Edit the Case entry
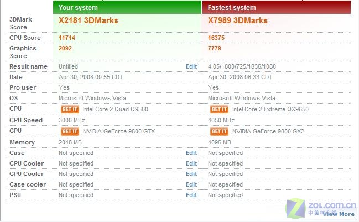Screen dimensions: 359x222 191,153
